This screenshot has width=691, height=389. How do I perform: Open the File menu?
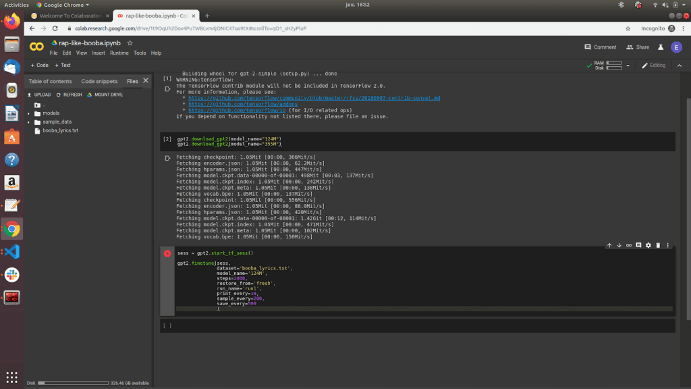click(53, 53)
